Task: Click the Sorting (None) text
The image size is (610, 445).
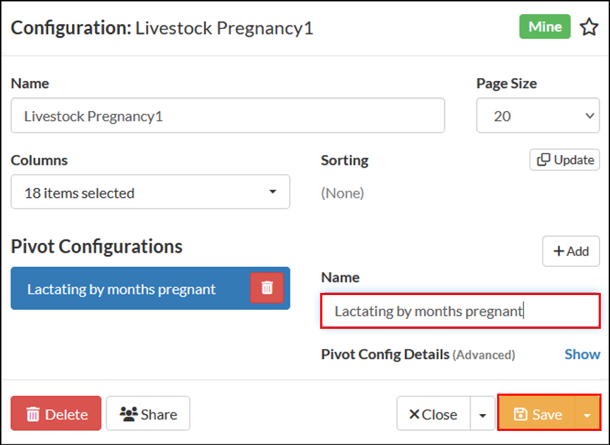Action: 343,192
